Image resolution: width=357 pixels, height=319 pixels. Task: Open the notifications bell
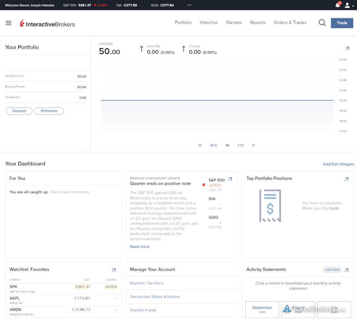[338, 5]
